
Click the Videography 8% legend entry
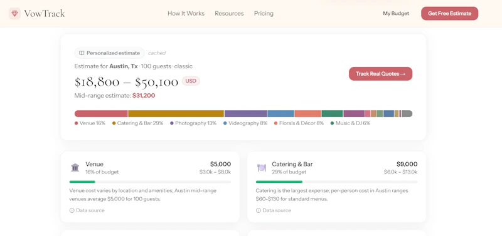245,123
